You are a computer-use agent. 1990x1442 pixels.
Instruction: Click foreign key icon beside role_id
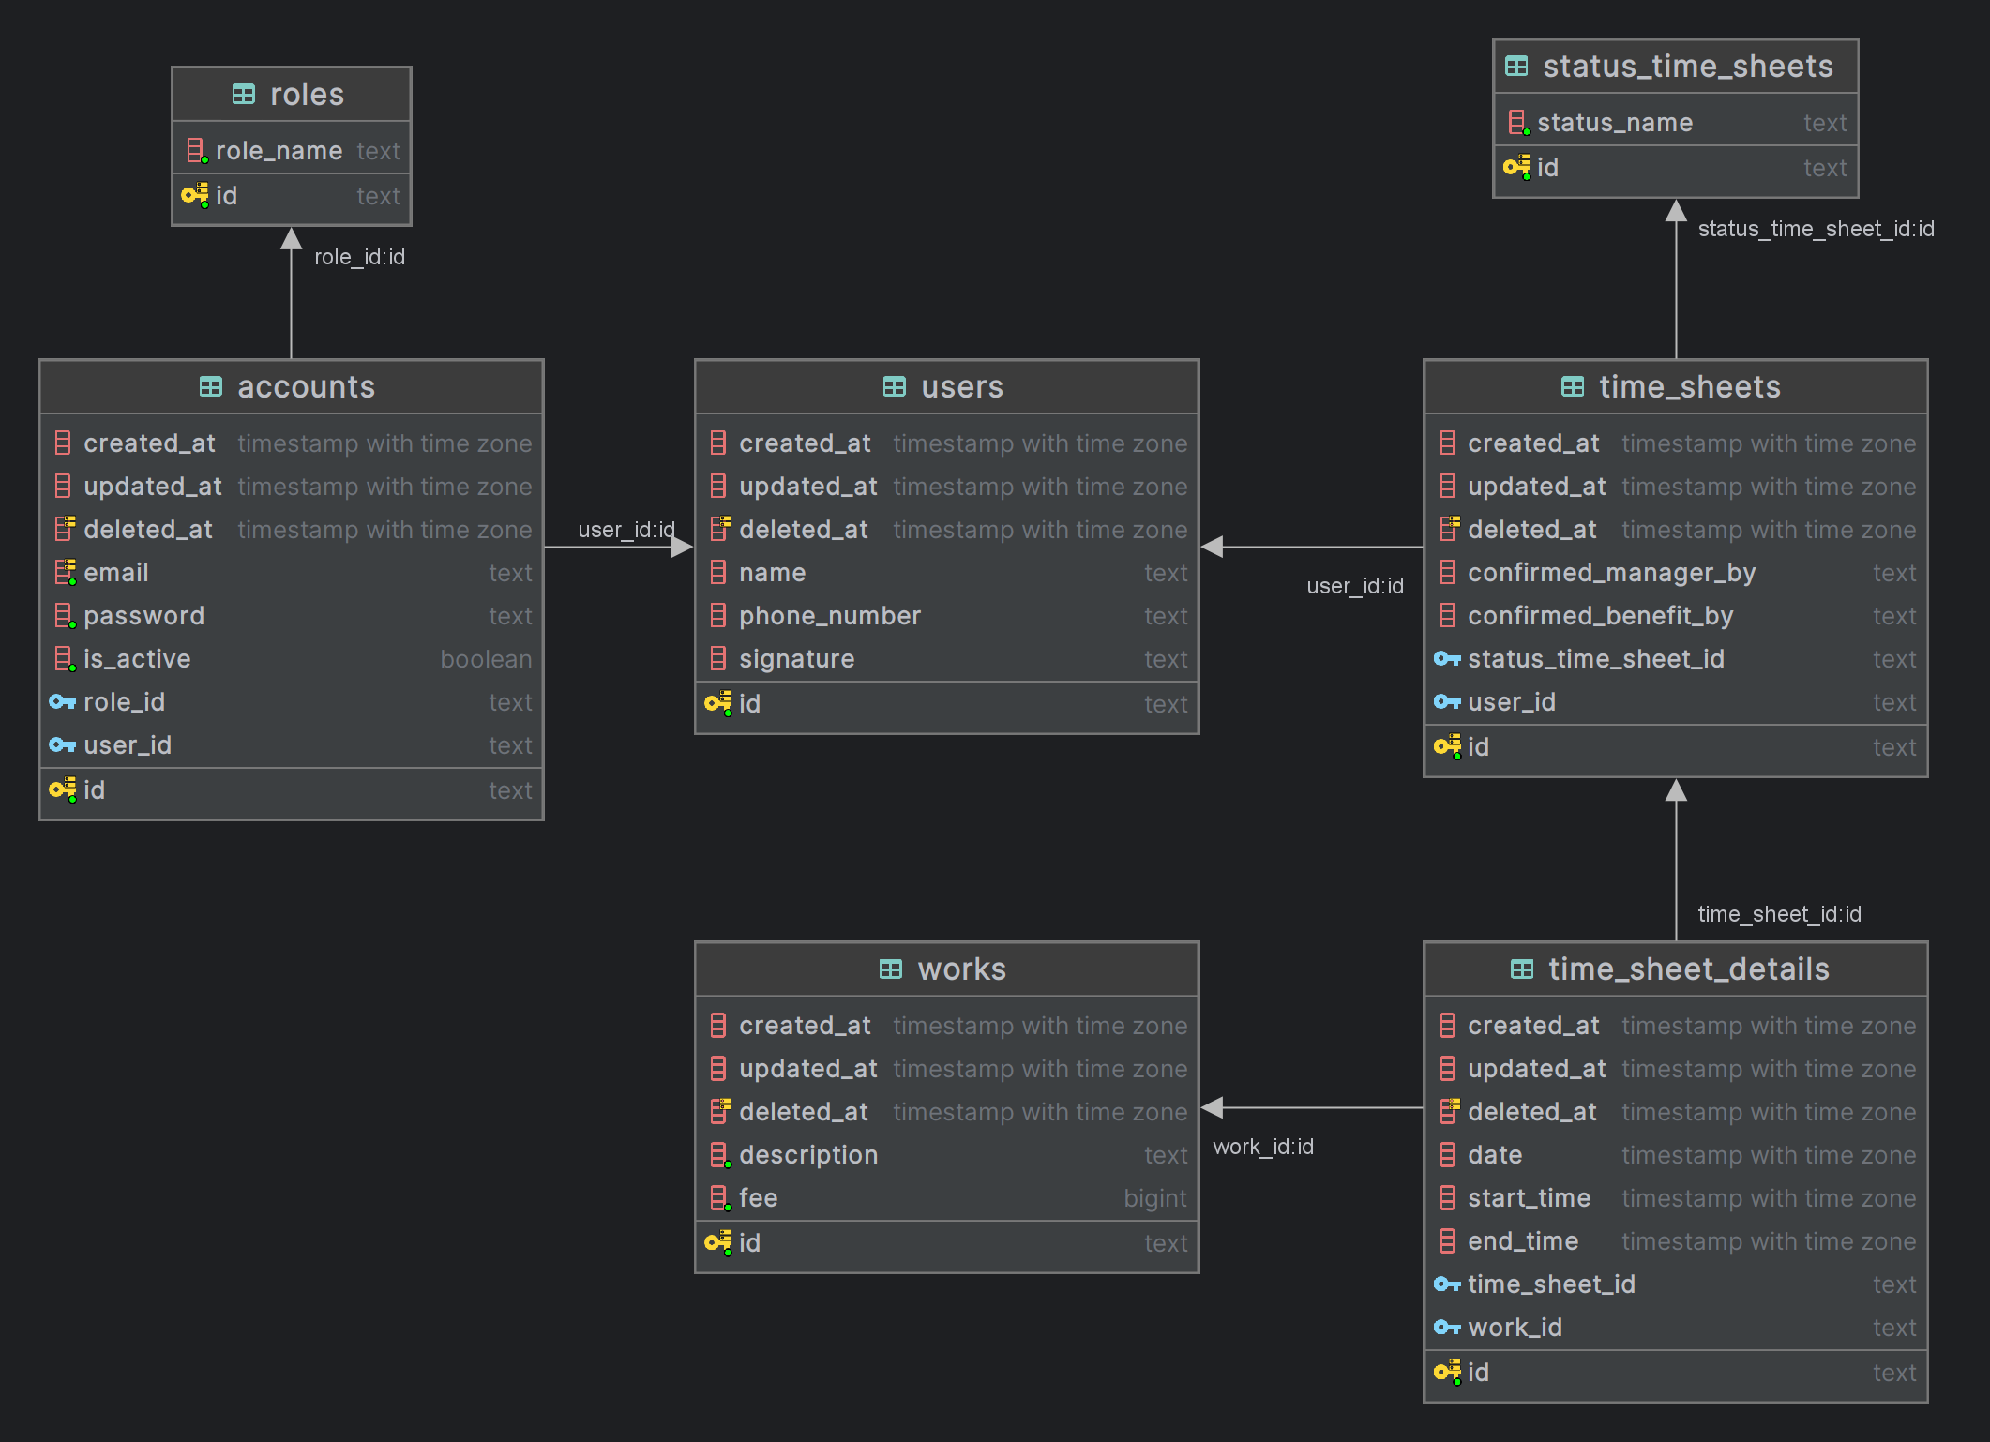pyautogui.click(x=62, y=702)
